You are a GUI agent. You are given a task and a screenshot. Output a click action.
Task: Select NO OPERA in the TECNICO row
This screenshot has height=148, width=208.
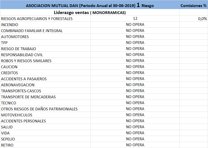tap(135, 103)
